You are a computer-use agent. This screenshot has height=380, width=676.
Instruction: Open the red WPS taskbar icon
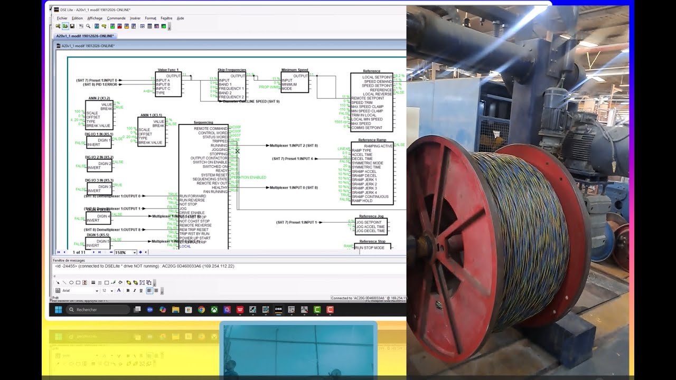coord(240,310)
